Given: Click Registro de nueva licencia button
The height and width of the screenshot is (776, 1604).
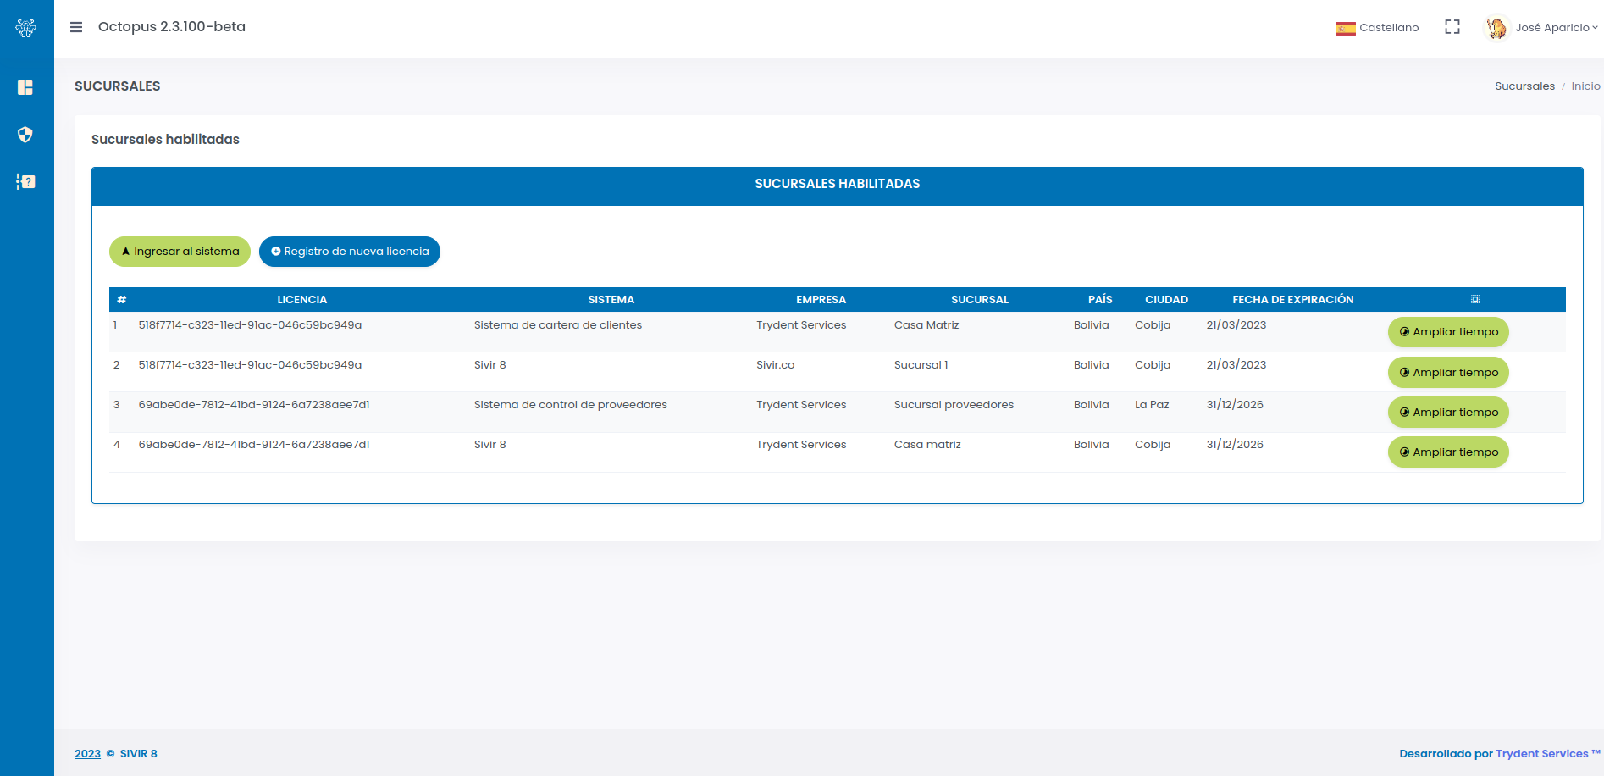Looking at the screenshot, I should tap(349, 252).
